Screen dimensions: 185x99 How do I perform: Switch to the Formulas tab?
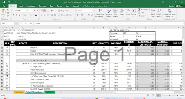tap(42, 6)
